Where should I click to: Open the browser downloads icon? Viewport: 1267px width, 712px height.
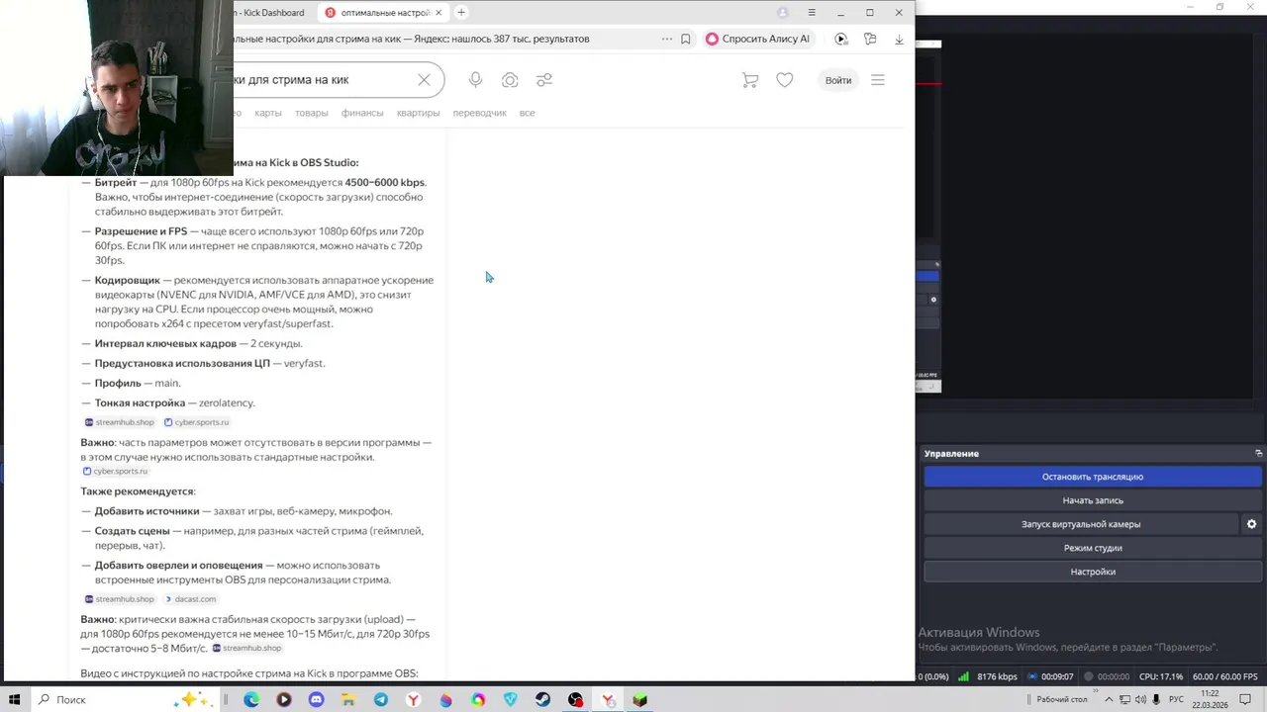click(899, 39)
